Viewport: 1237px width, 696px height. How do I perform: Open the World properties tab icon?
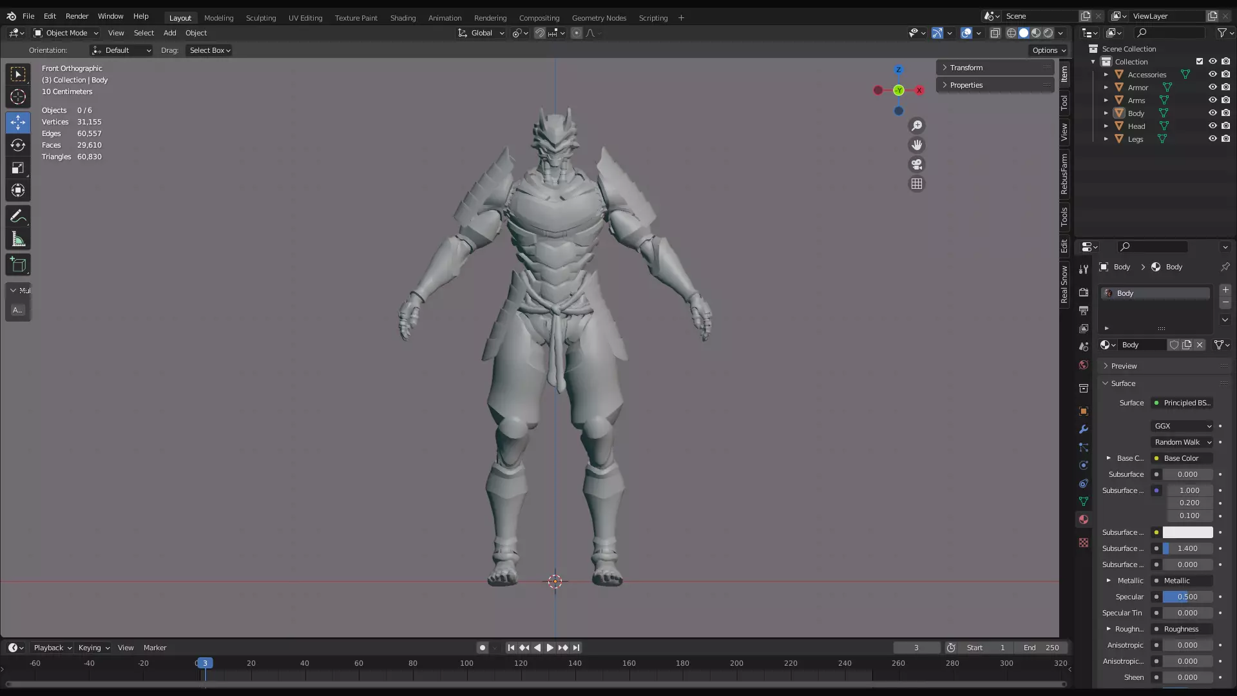pyautogui.click(x=1084, y=365)
